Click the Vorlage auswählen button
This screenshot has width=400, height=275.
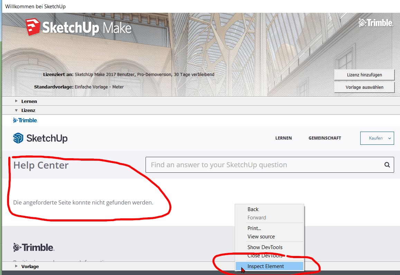pyautogui.click(x=364, y=87)
